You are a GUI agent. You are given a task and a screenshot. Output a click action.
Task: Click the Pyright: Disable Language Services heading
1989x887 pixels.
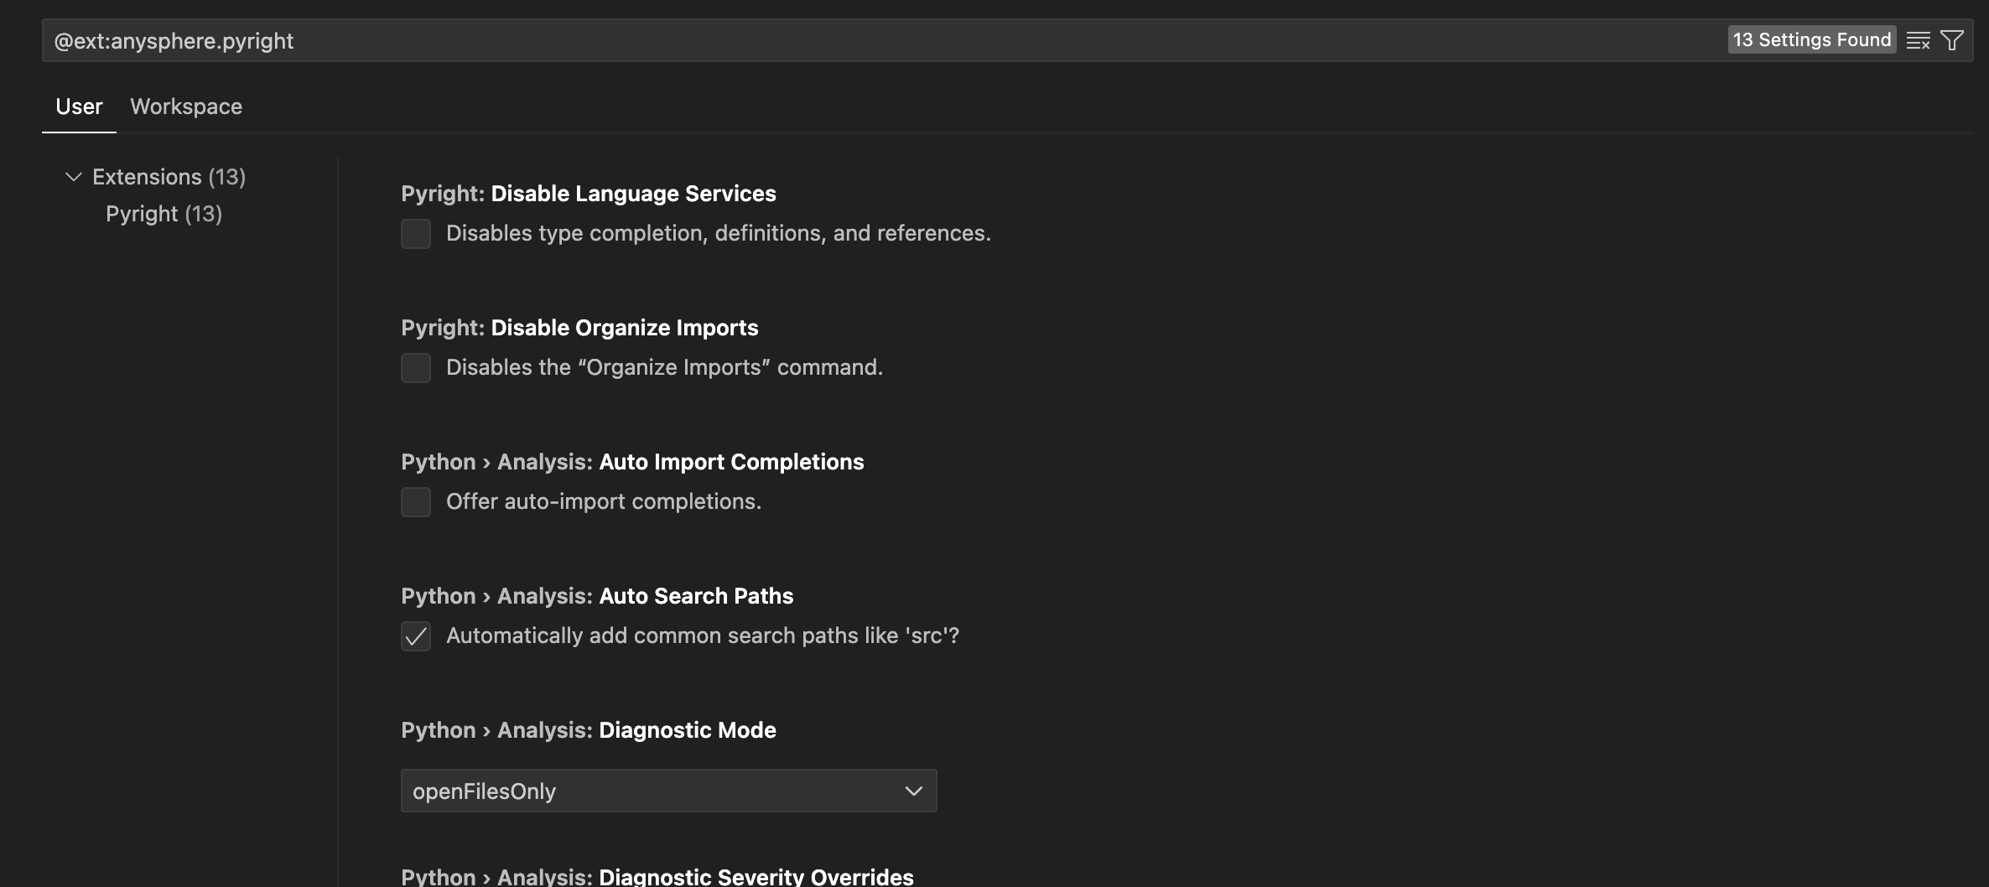coord(589,194)
